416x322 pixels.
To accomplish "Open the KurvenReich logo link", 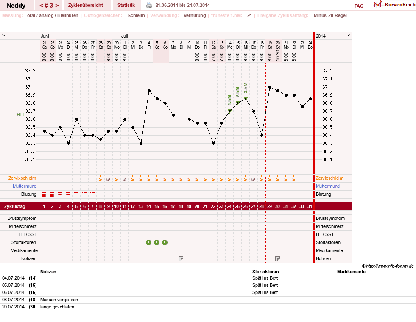I will (x=394, y=5).
